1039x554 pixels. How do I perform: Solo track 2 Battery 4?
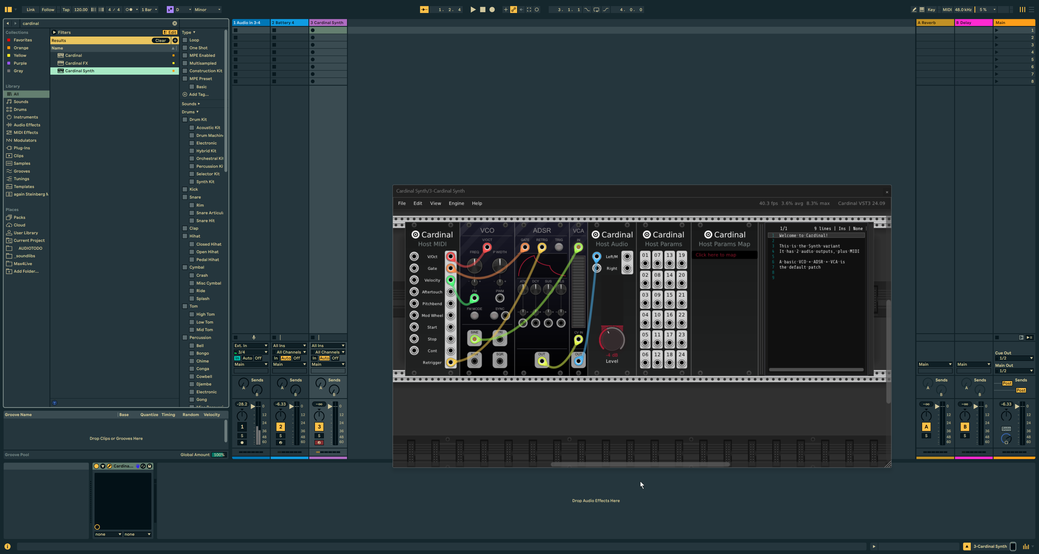pyautogui.click(x=280, y=436)
